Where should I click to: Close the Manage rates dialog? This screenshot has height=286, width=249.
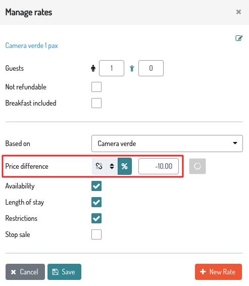click(238, 12)
